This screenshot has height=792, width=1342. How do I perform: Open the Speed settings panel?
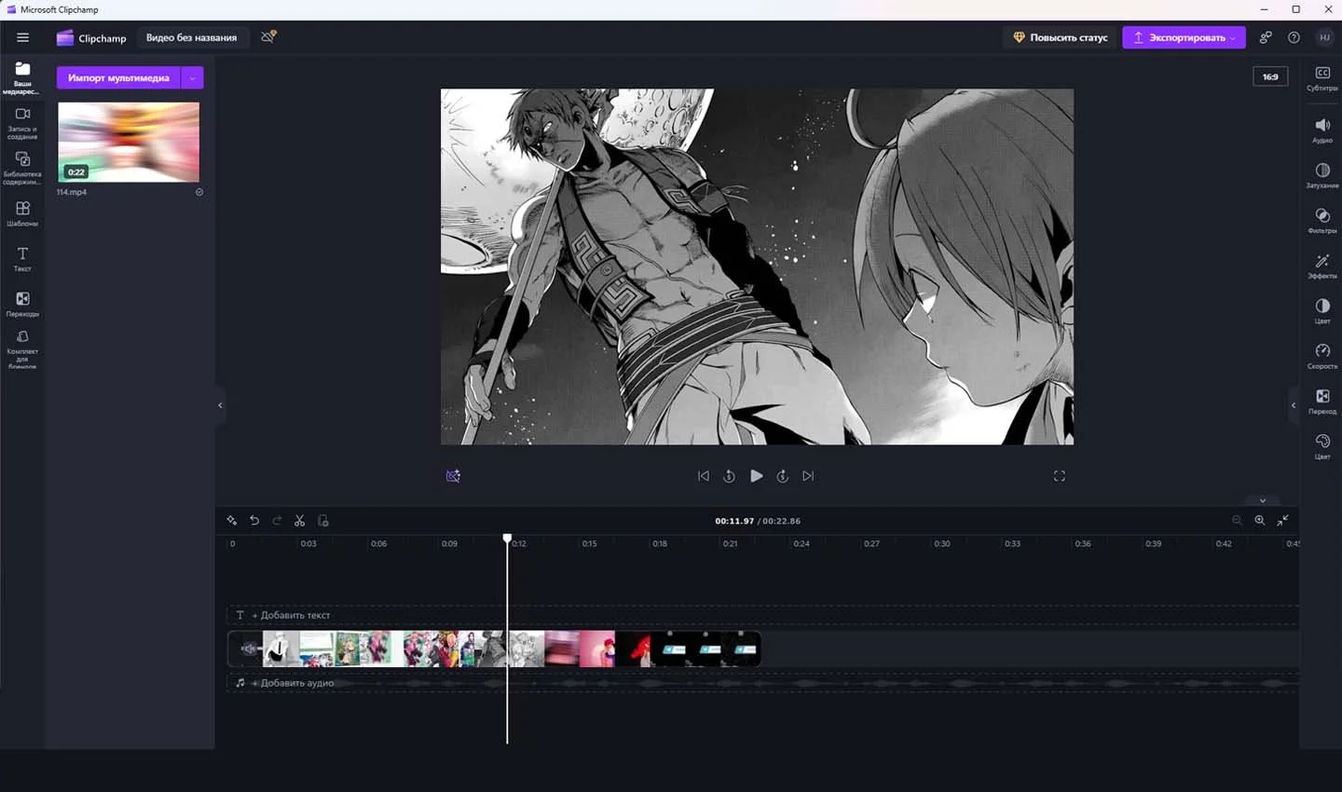1321,356
